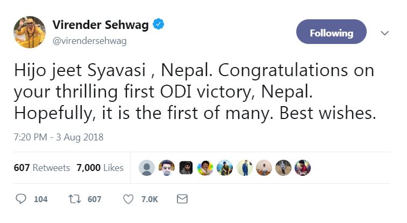Click liker avatar wearing sunglasses, second in row
Viewport: 407px width, 223px height.
(166, 168)
